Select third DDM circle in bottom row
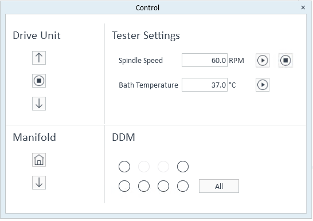 (x=163, y=186)
